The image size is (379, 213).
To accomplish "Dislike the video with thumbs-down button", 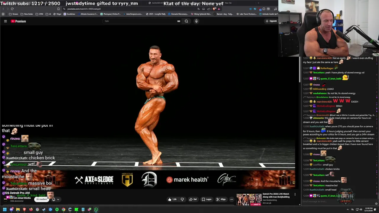I will point(182,199).
